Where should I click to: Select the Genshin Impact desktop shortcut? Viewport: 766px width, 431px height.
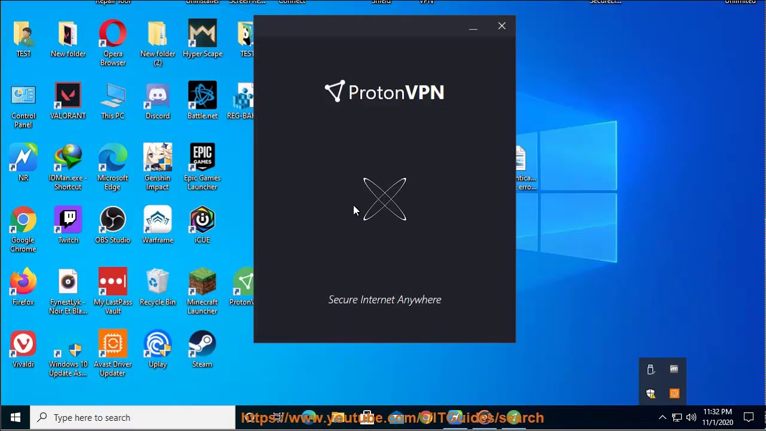[157, 167]
